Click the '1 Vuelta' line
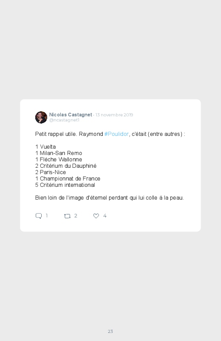The width and height of the screenshot is (221, 341). [x=45, y=147]
